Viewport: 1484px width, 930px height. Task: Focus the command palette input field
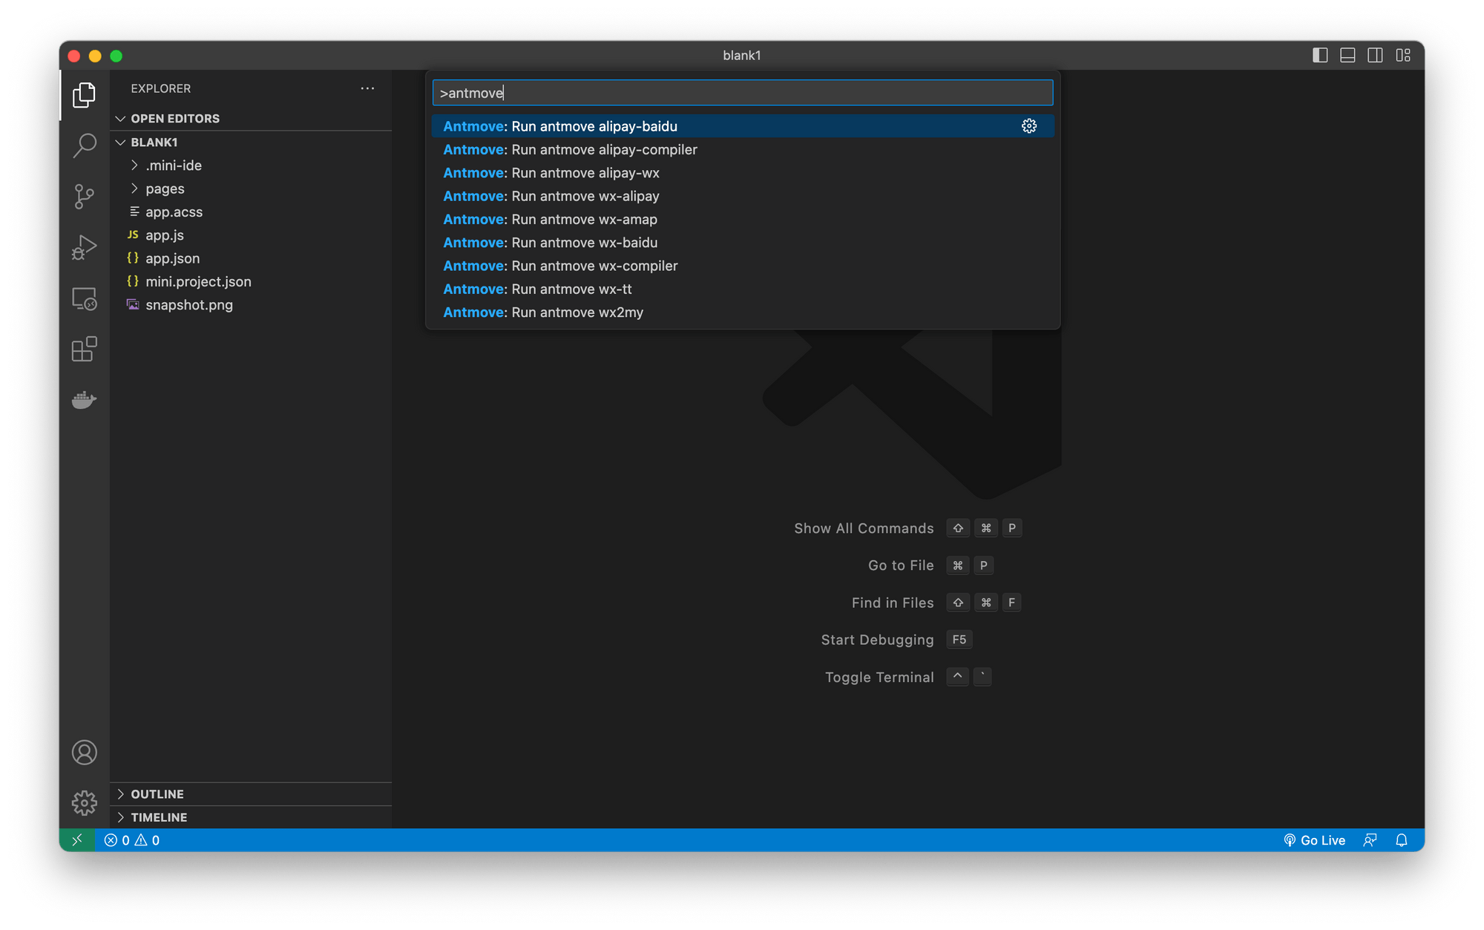click(x=743, y=93)
